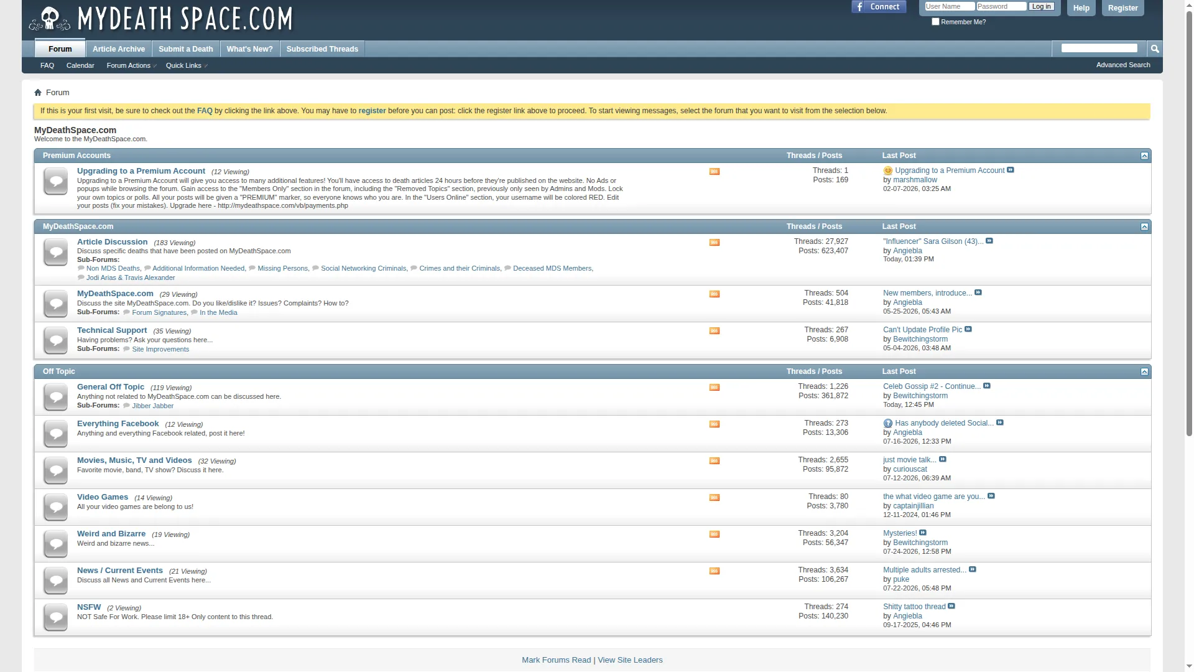Open the Video Games forum title
Image resolution: width=1194 pixels, height=672 pixels.
103,497
